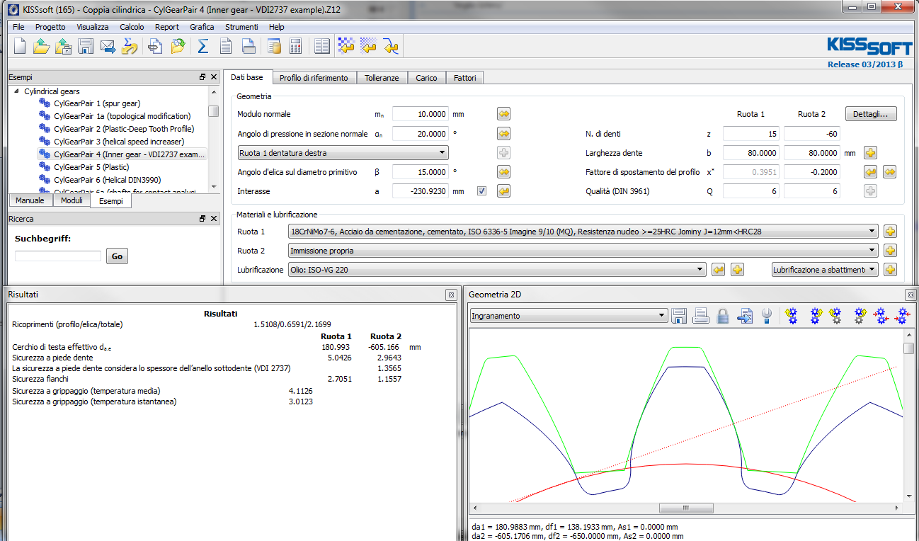Close the Risultati panel
The image size is (919, 541).
[x=451, y=294]
